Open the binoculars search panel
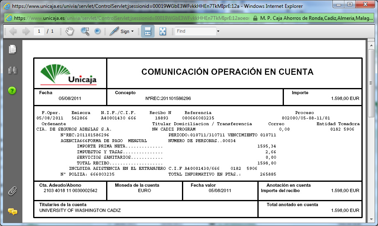 coord(12,70)
